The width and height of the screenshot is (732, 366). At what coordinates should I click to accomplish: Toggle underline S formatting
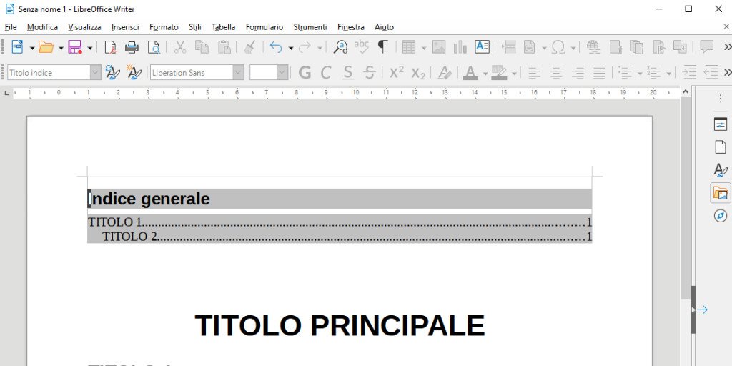click(x=347, y=72)
